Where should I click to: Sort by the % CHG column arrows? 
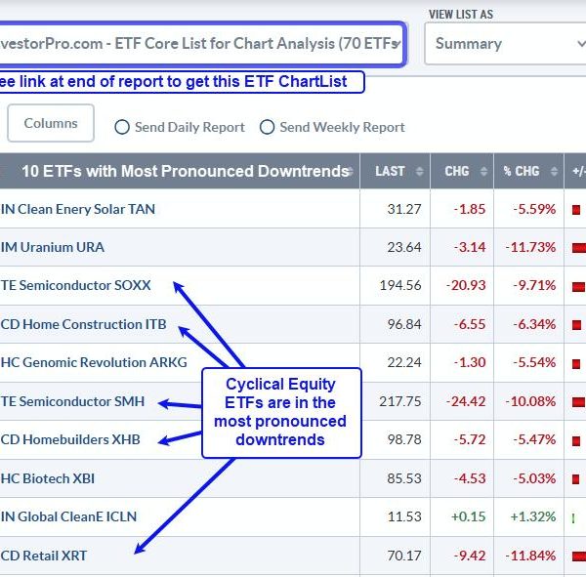[x=554, y=172]
